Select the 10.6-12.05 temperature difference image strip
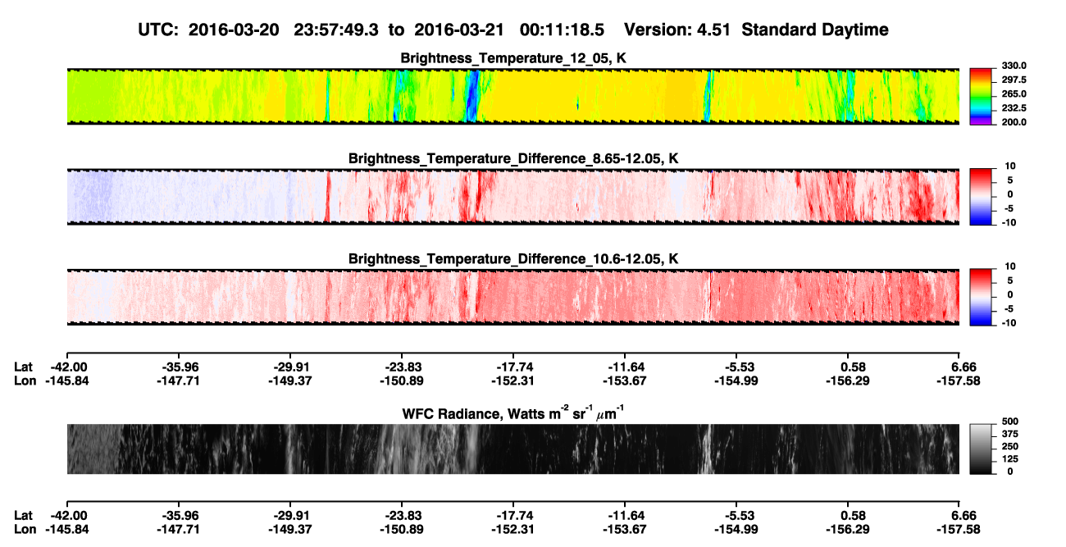Screen dimensions: 1066x547 (x=512, y=297)
